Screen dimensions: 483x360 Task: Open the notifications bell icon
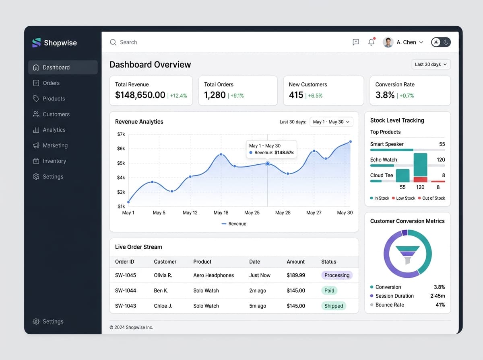pyautogui.click(x=372, y=42)
